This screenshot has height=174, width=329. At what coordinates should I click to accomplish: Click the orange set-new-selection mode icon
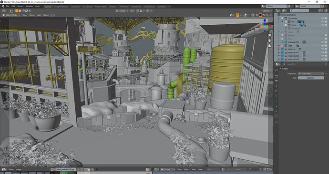pos(17,10)
